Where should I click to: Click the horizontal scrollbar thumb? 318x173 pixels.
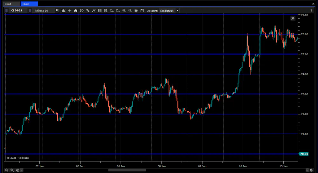pos(127,170)
